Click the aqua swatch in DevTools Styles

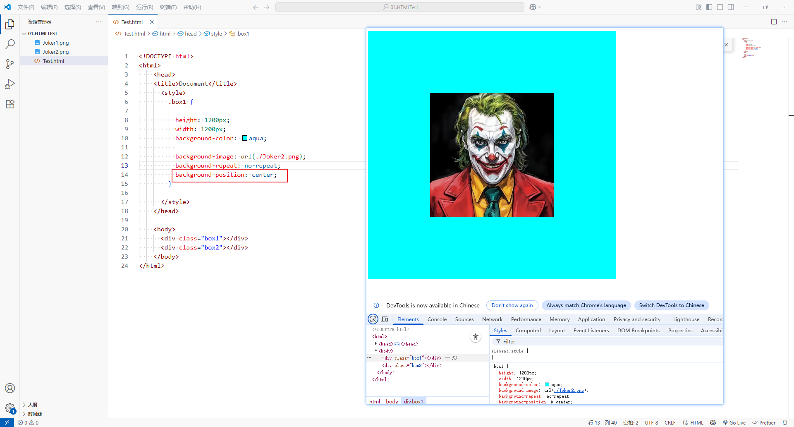[x=547, y=384]
